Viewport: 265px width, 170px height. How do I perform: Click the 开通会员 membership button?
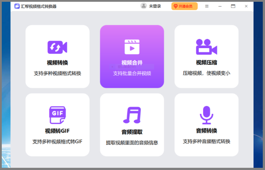point(184,6)
